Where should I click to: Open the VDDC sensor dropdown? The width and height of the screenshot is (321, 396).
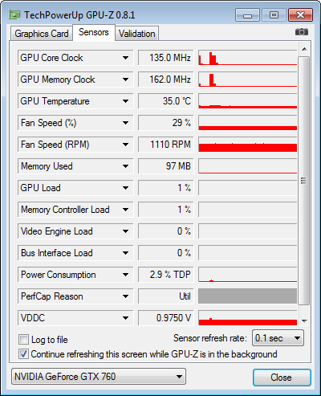[x=125, y=318]
